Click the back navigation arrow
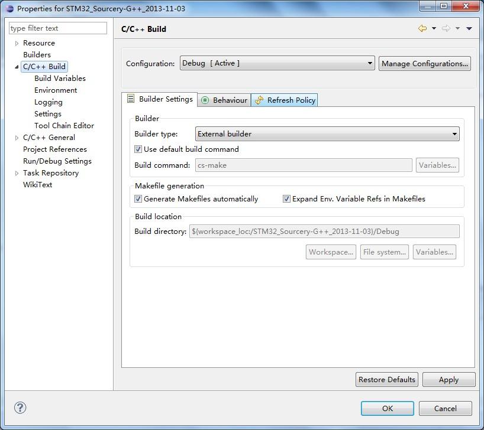 pos(422,28)
